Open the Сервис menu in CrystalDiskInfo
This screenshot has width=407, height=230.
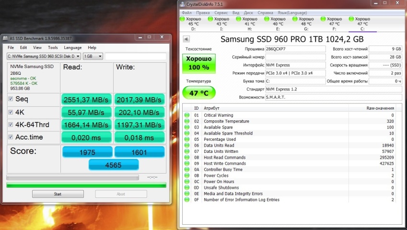[221, 12]
